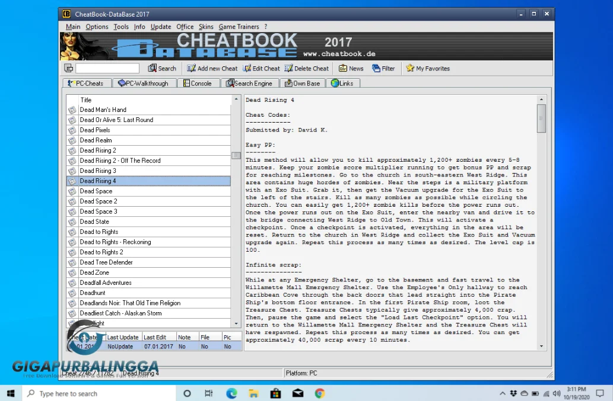
Task: Focus the search text field
Action: (x=107, y=68)
